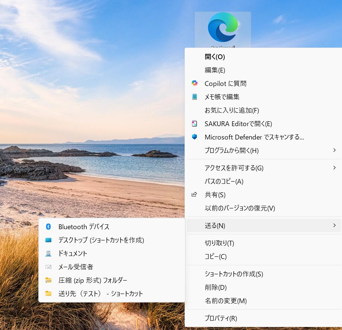The width and height of the screenshot is (342, 330).
Task: Select コピー(C) in the context menu
Action: tap(264, 256)
